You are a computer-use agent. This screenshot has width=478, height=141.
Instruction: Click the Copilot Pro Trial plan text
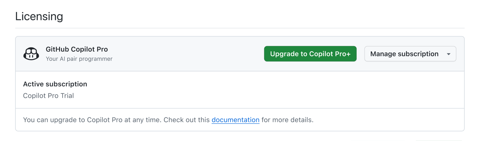49,96
